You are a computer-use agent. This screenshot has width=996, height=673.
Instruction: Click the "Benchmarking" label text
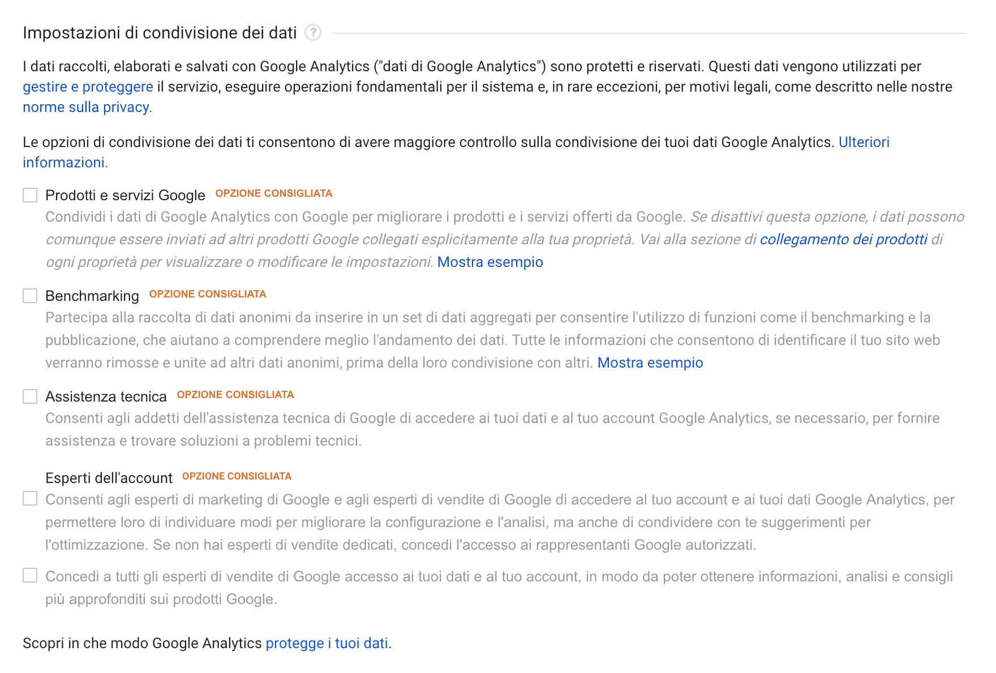point(92,296)
